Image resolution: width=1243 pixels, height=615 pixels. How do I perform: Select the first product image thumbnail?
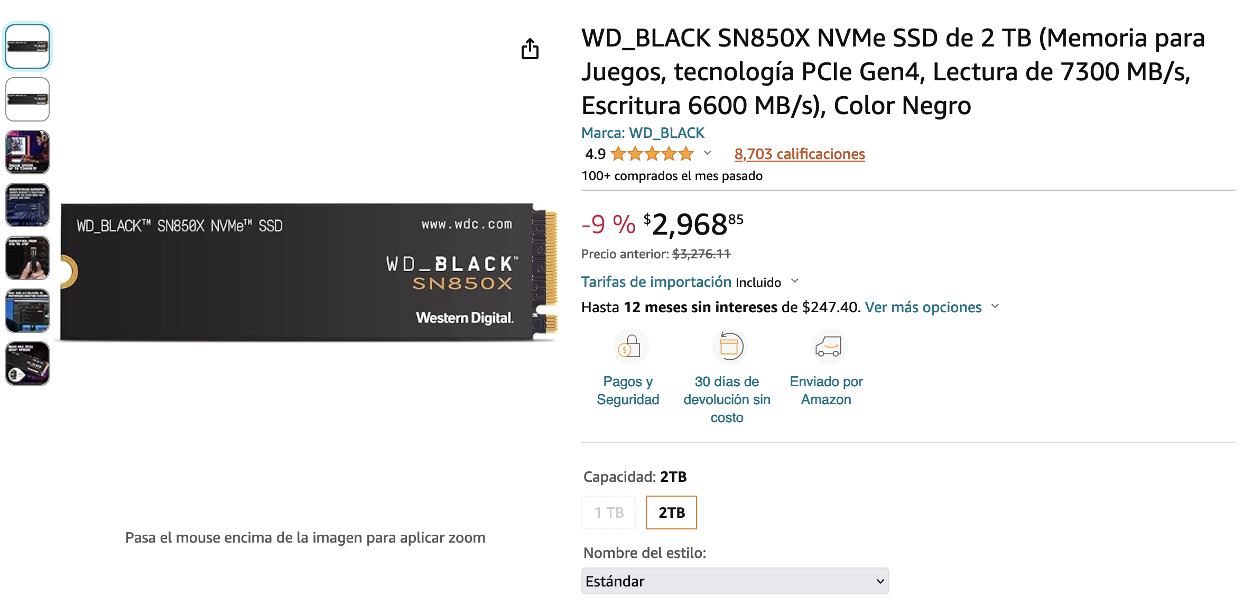pyautogui.click(x=27, y=46)
